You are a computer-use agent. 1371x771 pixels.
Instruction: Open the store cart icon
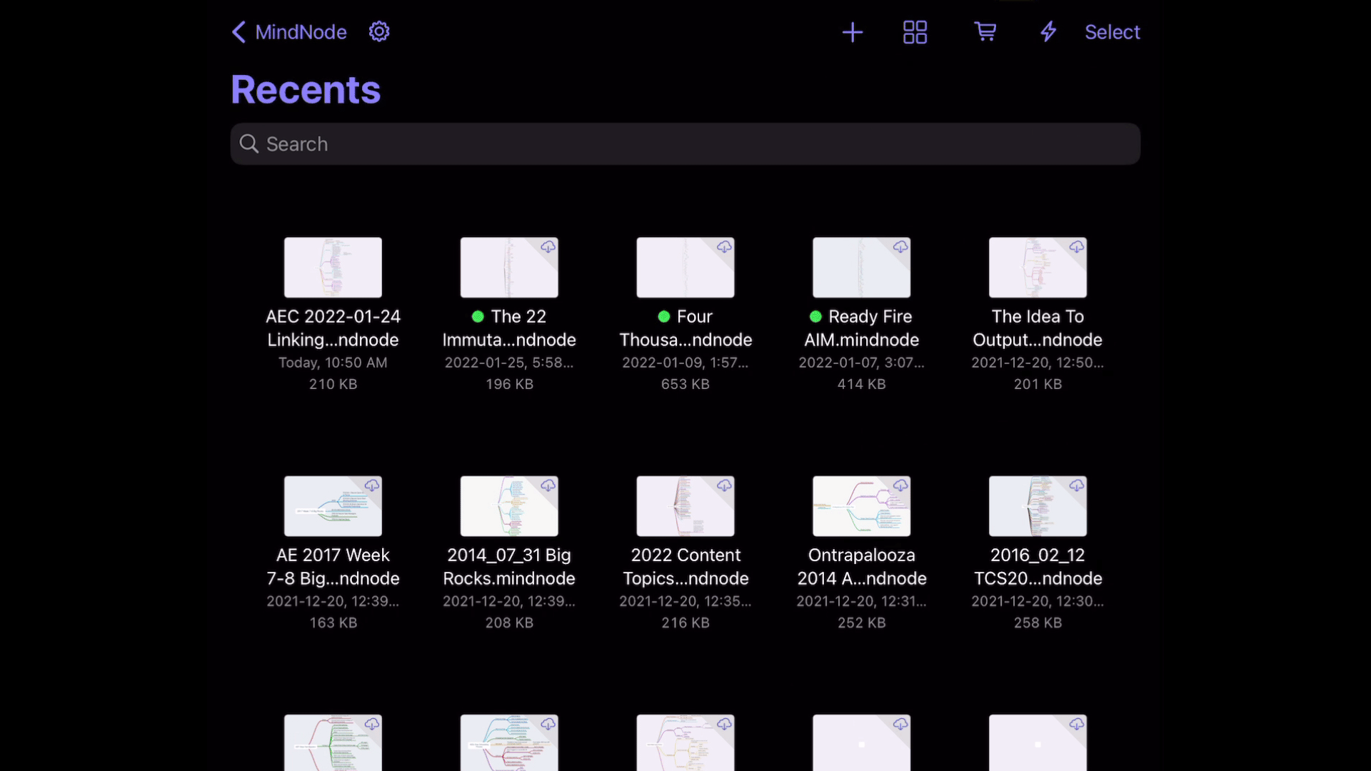pos(985,31)
